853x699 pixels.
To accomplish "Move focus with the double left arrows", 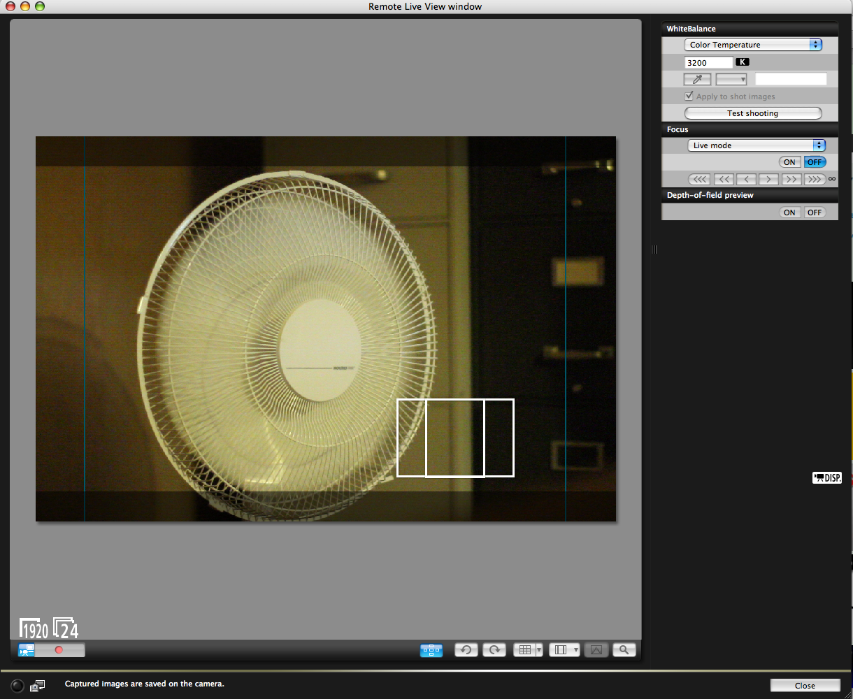I will (723, 180).
